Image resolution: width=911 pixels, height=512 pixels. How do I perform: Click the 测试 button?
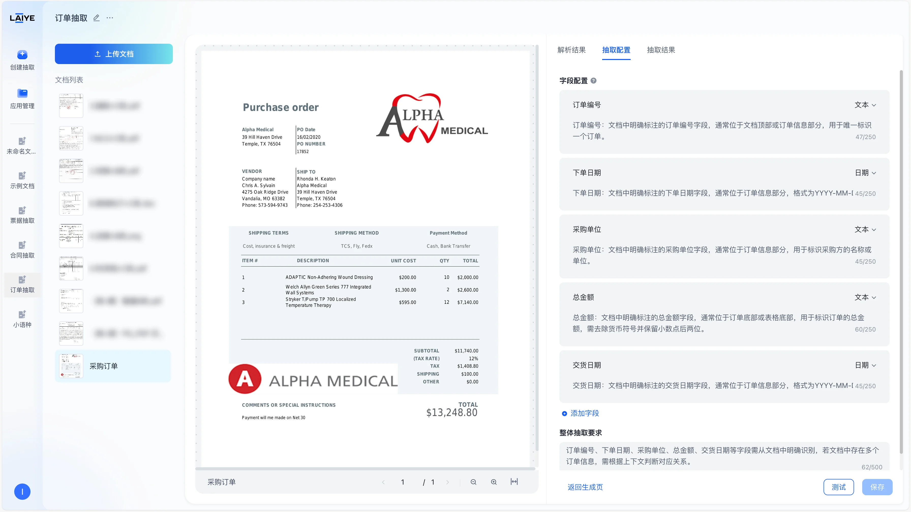[x=839, y=487]
